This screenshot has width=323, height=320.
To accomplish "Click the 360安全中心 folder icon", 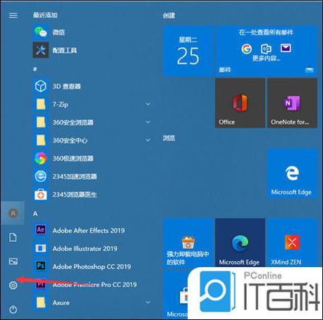I will tap(41, 140).
